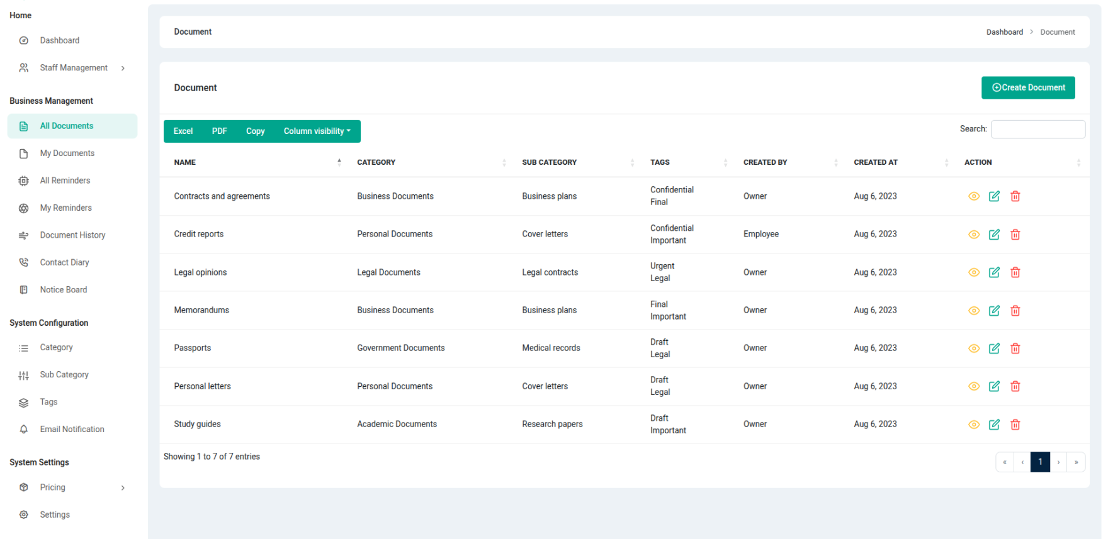1108x539 pixels.
Task: Delete the Study guides document
Action: coord(1015,425)
